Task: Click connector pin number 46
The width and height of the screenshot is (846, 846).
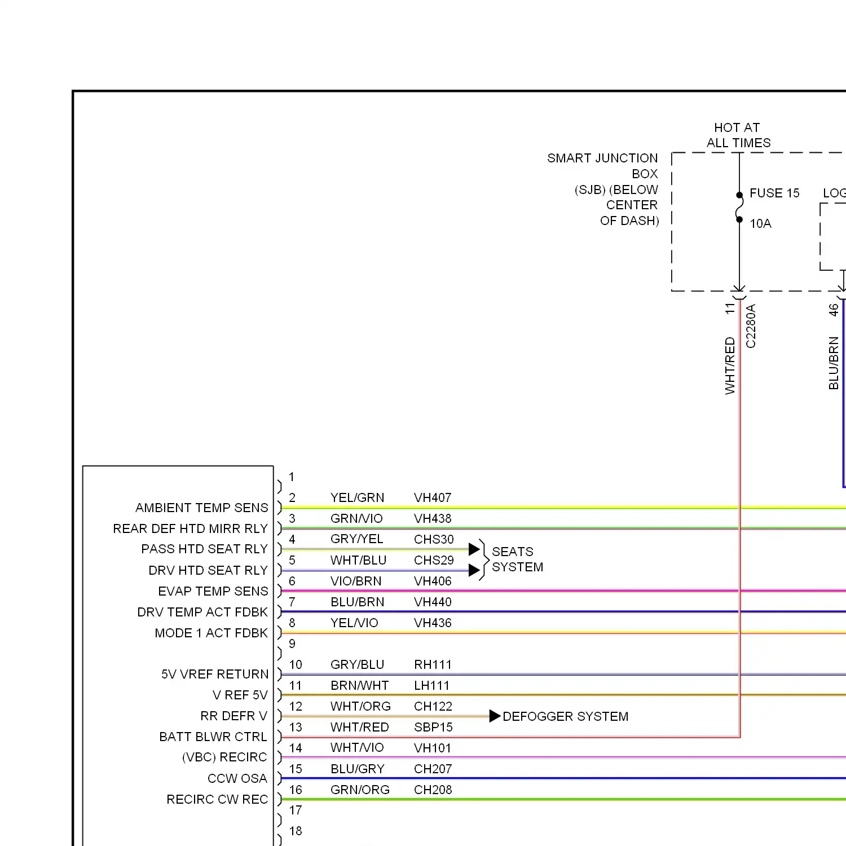Action: click(834, 310)
